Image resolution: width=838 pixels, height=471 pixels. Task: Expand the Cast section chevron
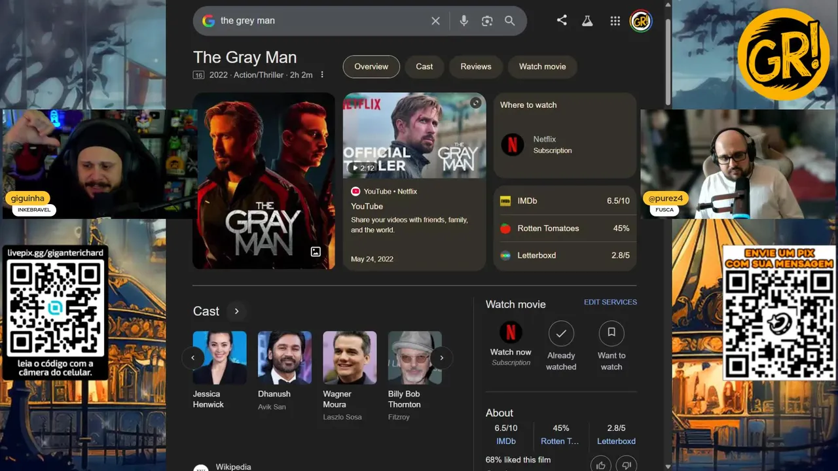click(237, 311)
